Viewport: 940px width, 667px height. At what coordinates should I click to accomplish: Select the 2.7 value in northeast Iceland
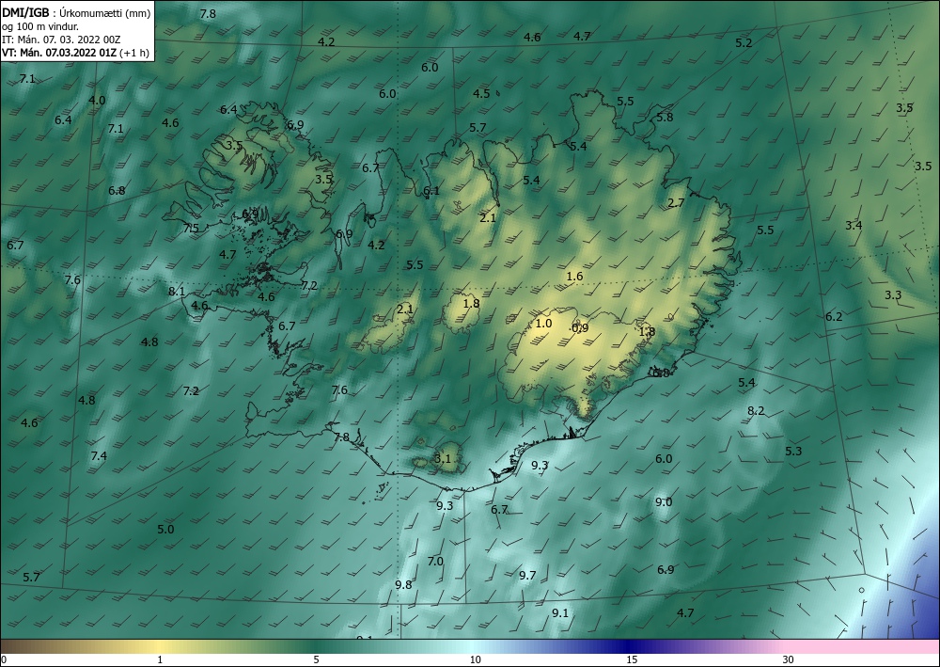[x=676, y=203]
